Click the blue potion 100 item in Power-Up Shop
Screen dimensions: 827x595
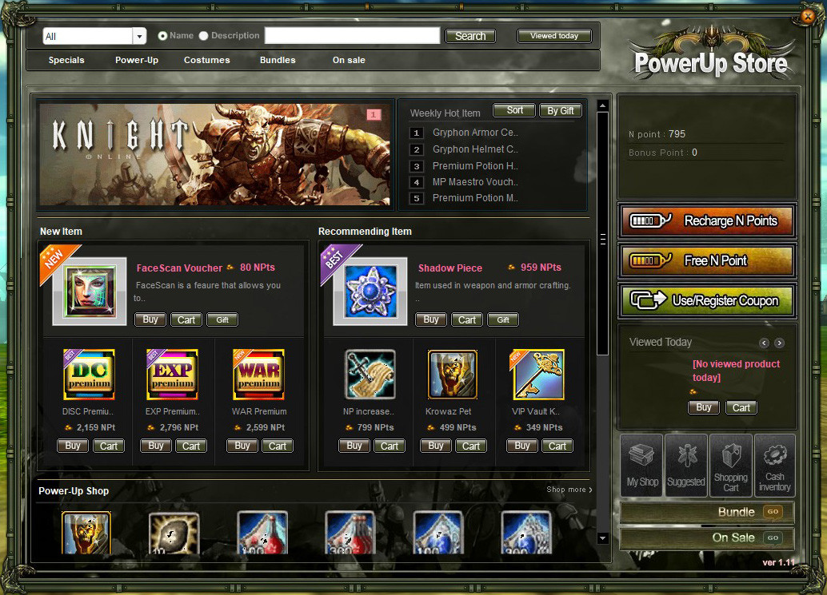click(438, 533)
